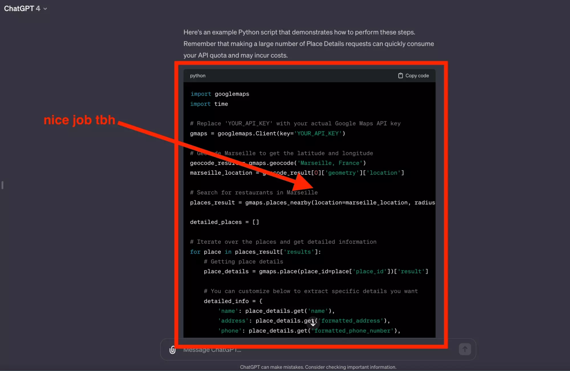Click the ChatGPT can make mistakes disclaimer
Image resolution: width=570 pixels, height=371 pixels.
[x=318, y=367]
